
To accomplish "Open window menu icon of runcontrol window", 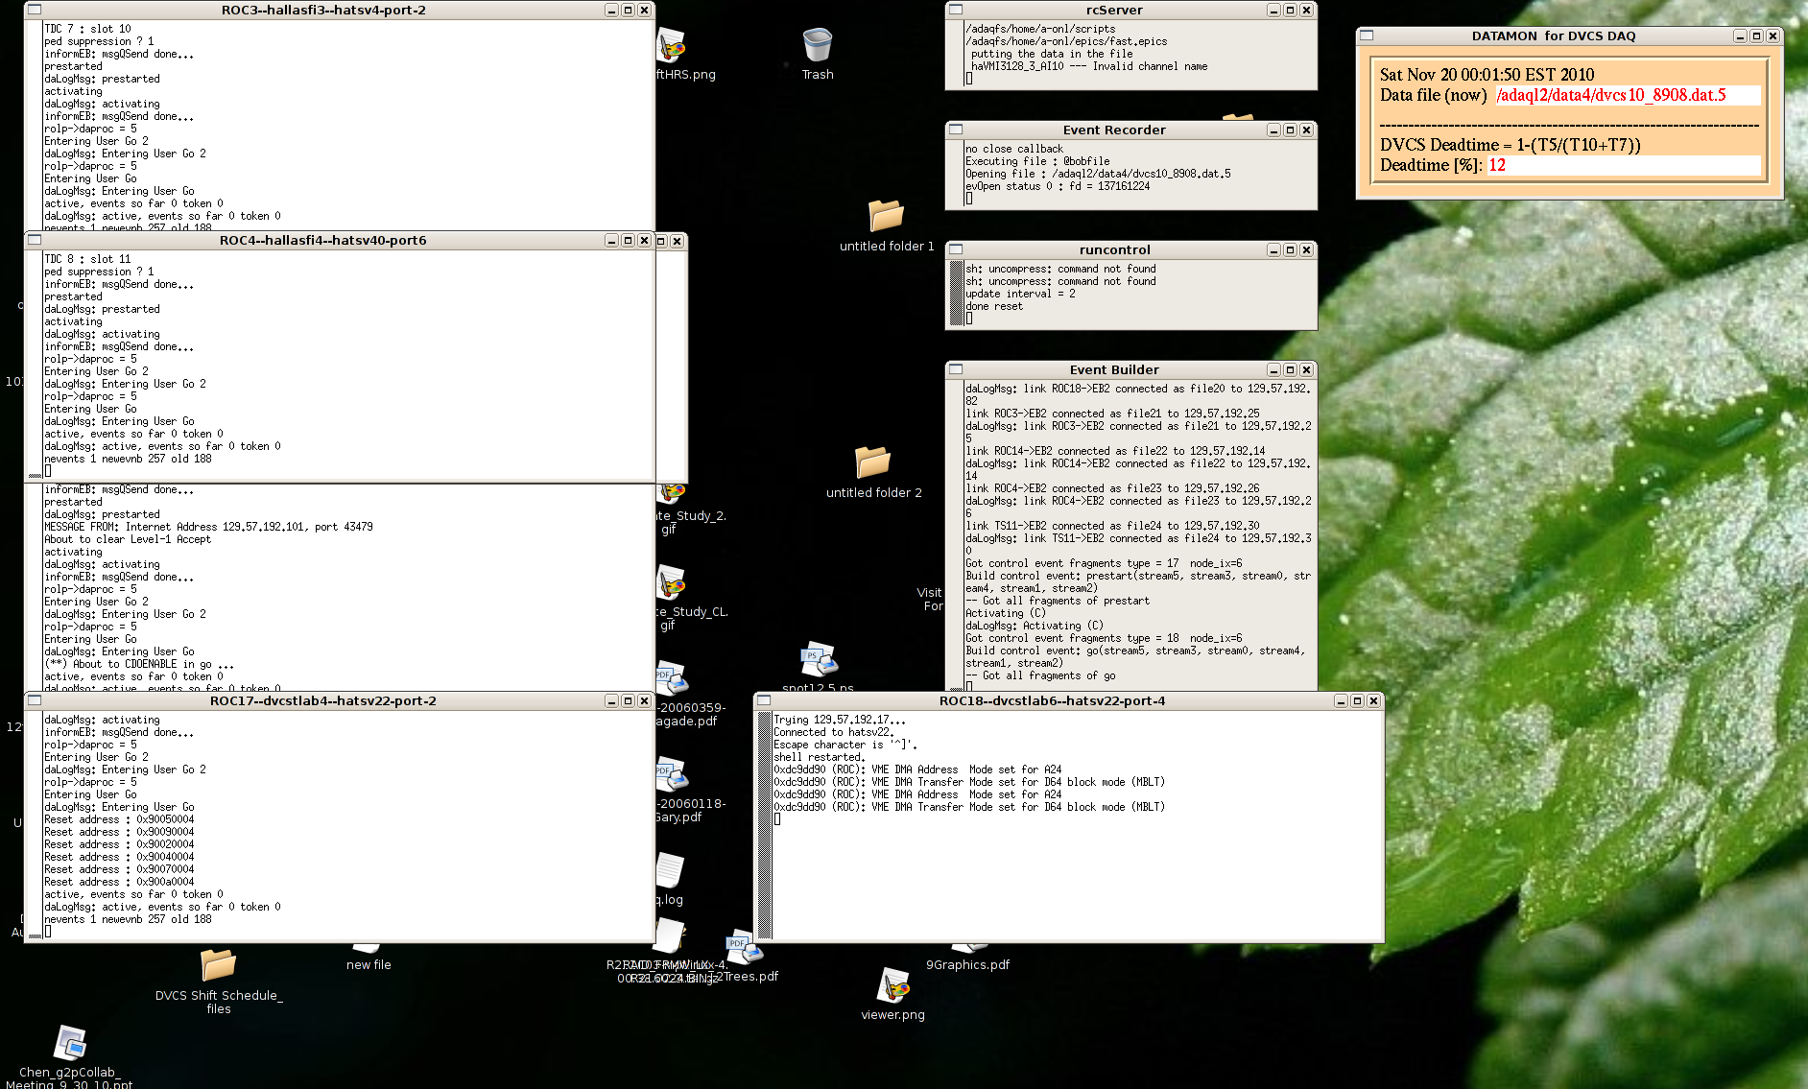I will coord(956,249).
